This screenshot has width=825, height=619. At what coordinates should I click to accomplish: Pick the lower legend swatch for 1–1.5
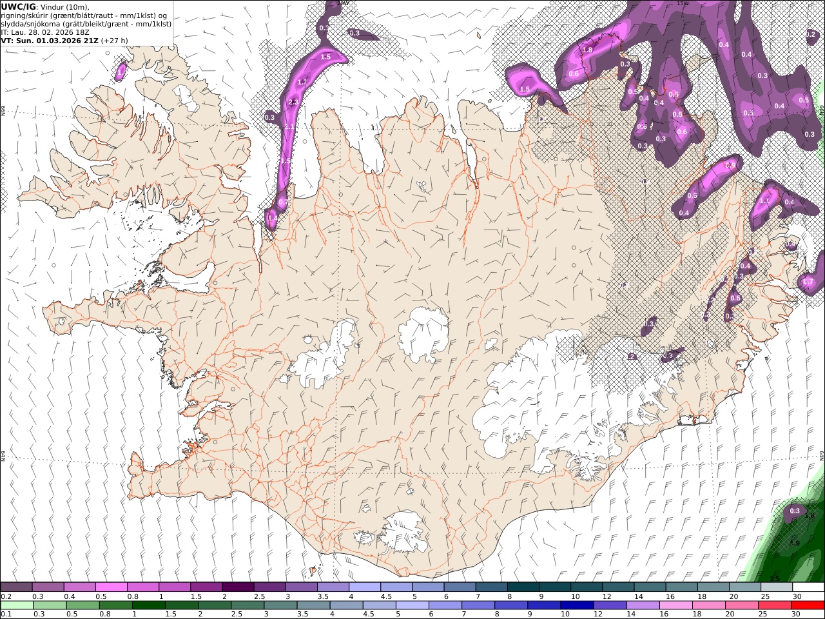click(150, 605)
